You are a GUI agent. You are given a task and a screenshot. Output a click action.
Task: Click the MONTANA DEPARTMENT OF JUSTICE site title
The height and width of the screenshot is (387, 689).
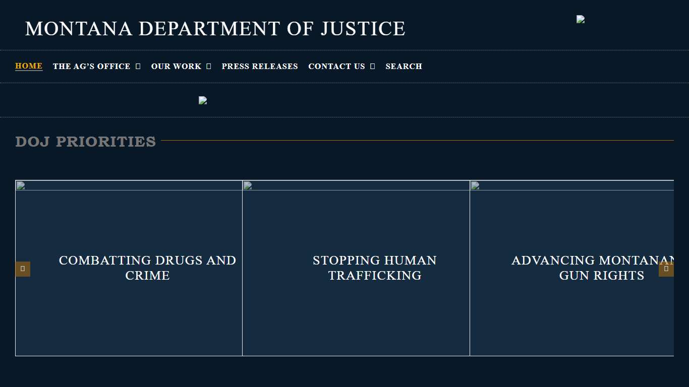click(215, 28)
